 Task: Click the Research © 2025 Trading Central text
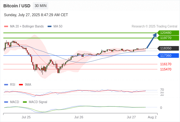coord(154,27)
